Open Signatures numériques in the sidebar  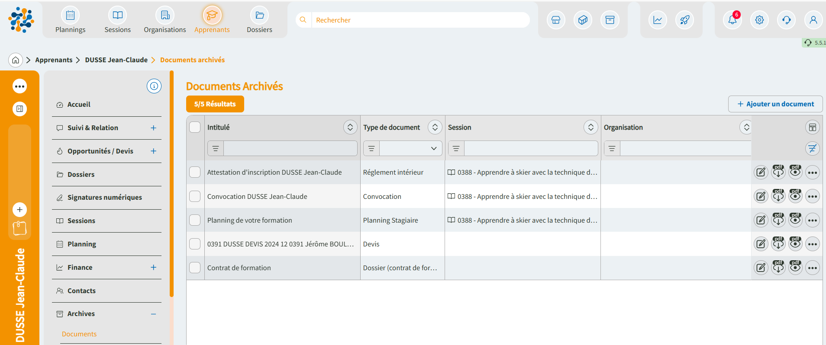pyautogui.click(x=104, y=198)
